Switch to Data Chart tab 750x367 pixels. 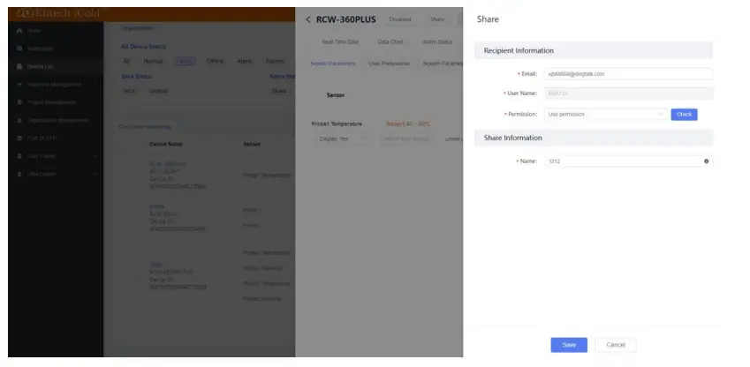point(390,42)
